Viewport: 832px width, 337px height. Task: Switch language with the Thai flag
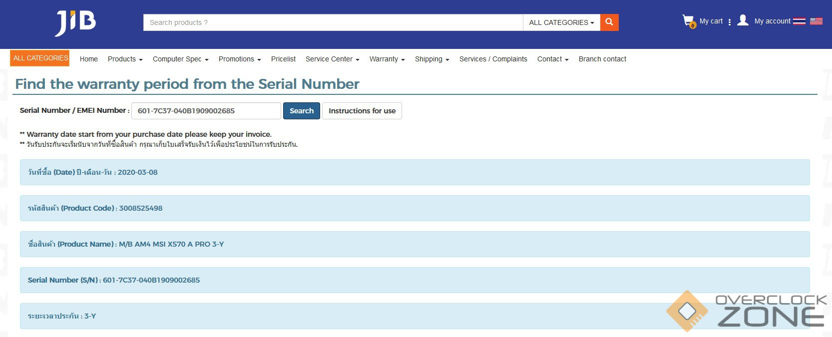pyautogui.click(x=799, y=21)
